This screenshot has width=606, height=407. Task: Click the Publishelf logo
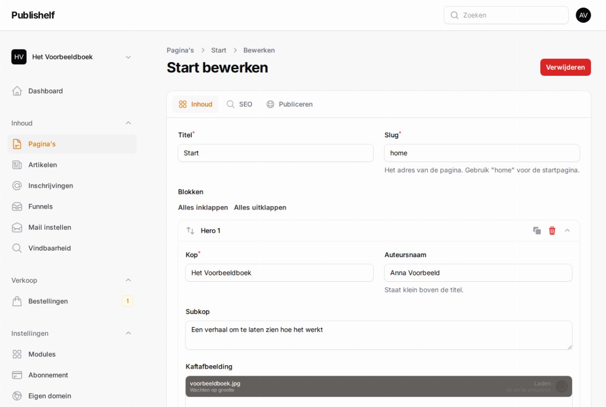pos(33,15)
